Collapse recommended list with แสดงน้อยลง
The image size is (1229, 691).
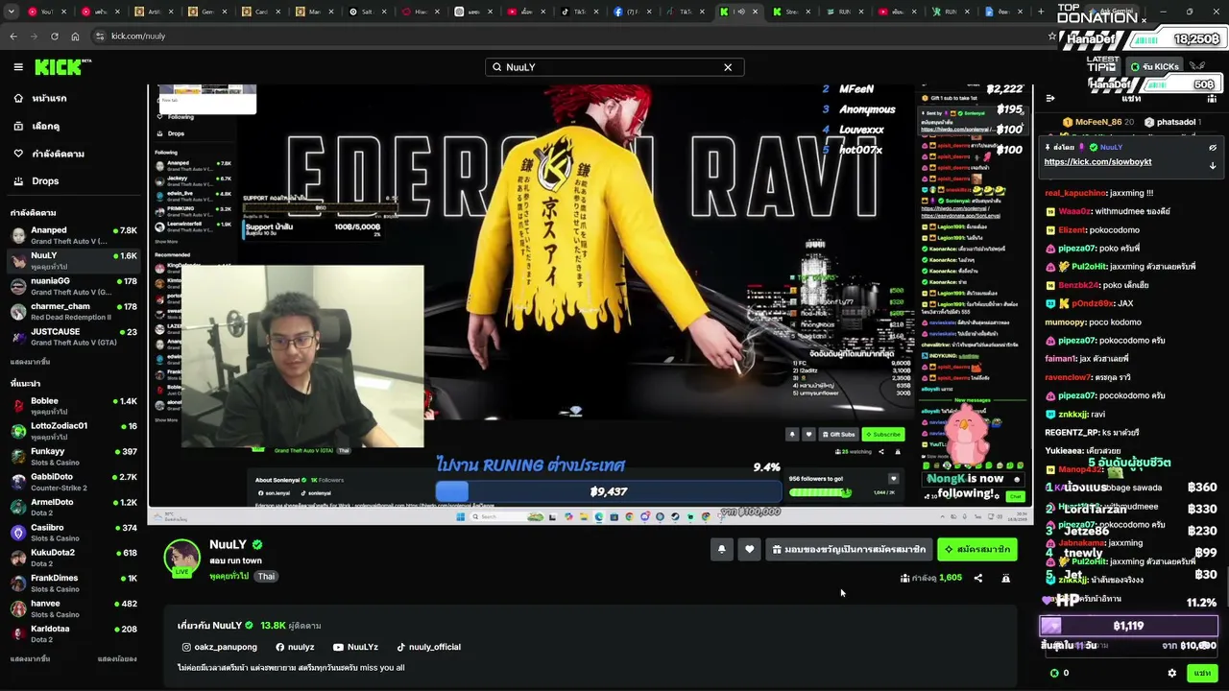click(117, 659)
